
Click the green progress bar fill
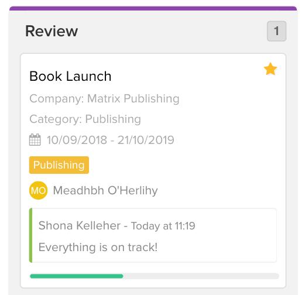pos(77,276)
